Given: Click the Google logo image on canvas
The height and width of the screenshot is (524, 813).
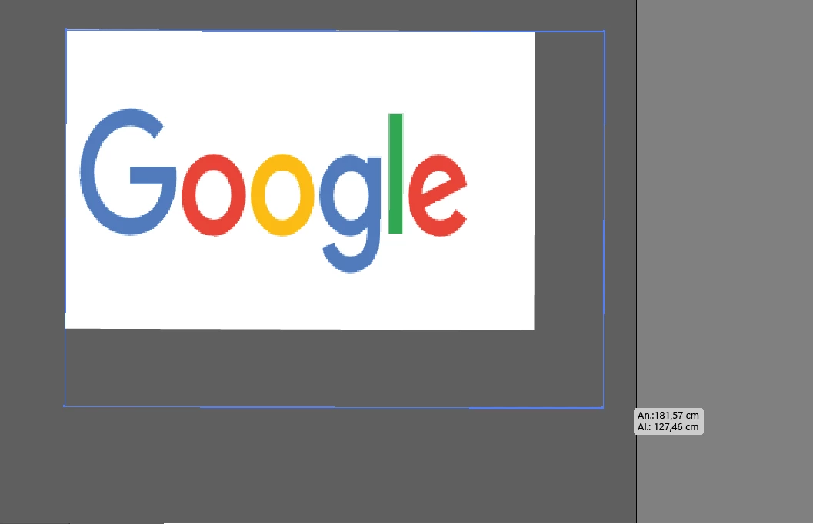Looking at the screenshot, I should pos(300,180).
